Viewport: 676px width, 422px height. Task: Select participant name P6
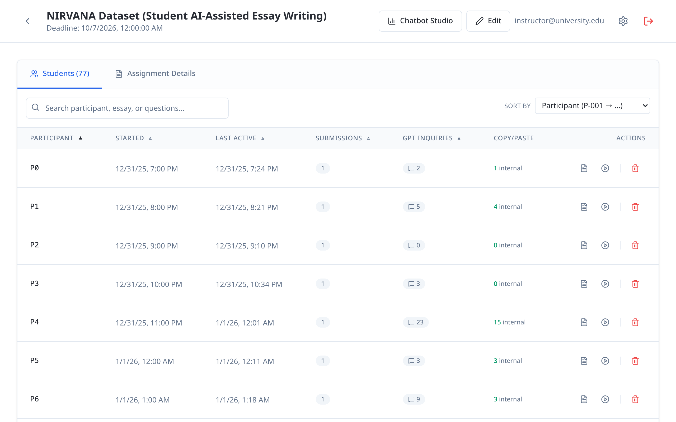click(34, 399)
